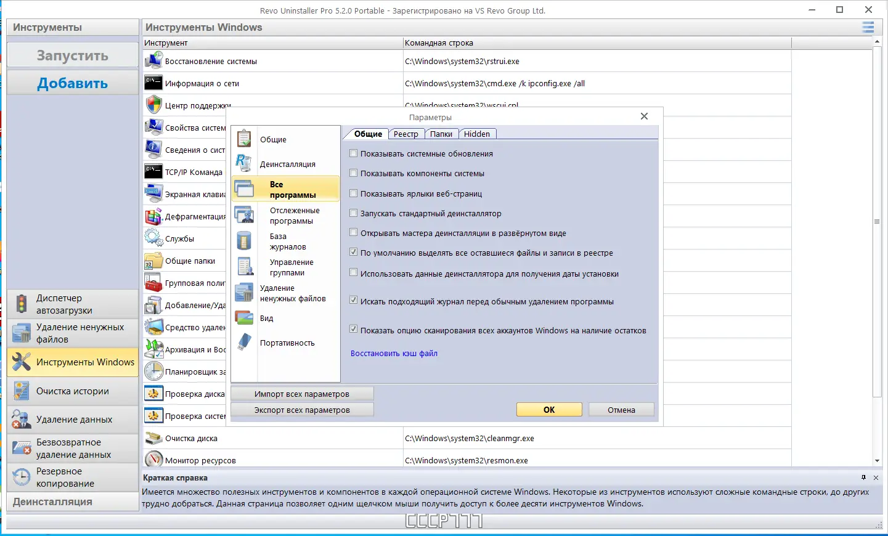
Task: Switch to the Реестр tab
Action: click(x=406, y=134)
